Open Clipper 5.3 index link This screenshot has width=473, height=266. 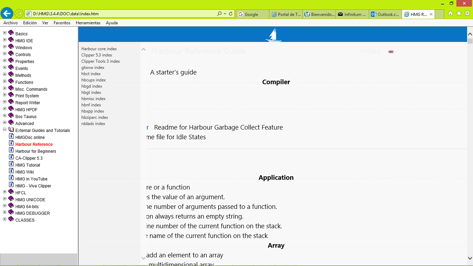[97, 55]
